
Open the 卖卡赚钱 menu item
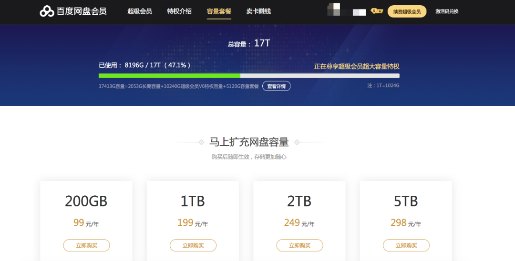point(258,11)
